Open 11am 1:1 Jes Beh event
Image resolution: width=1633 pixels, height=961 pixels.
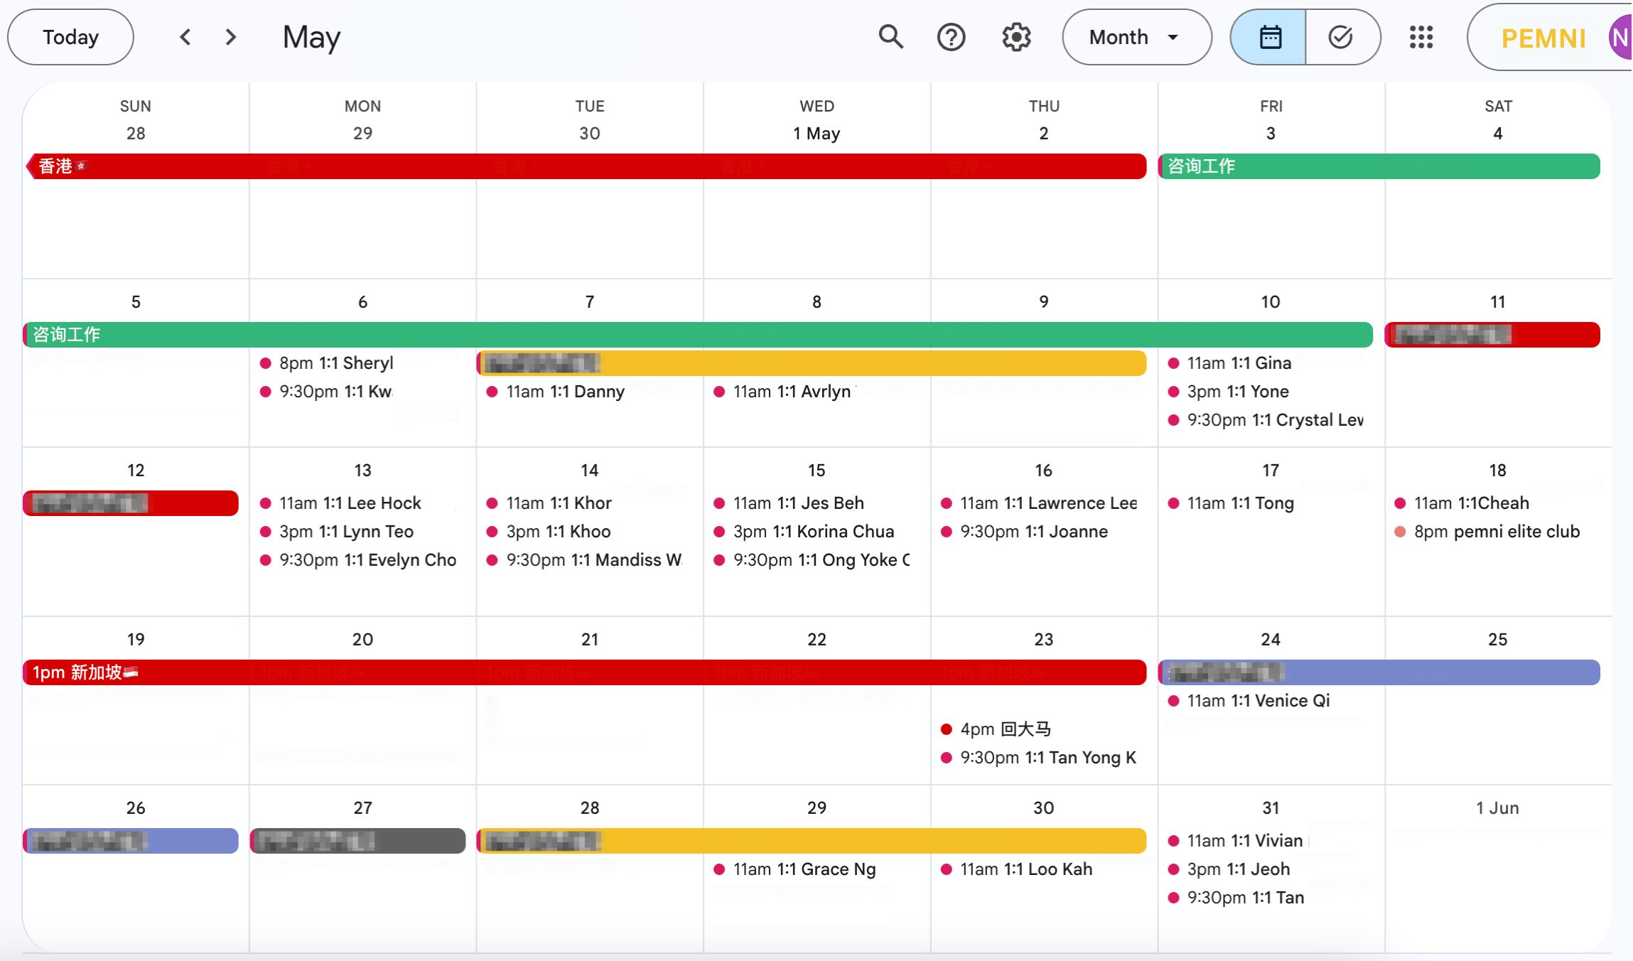tap(789, 503)
